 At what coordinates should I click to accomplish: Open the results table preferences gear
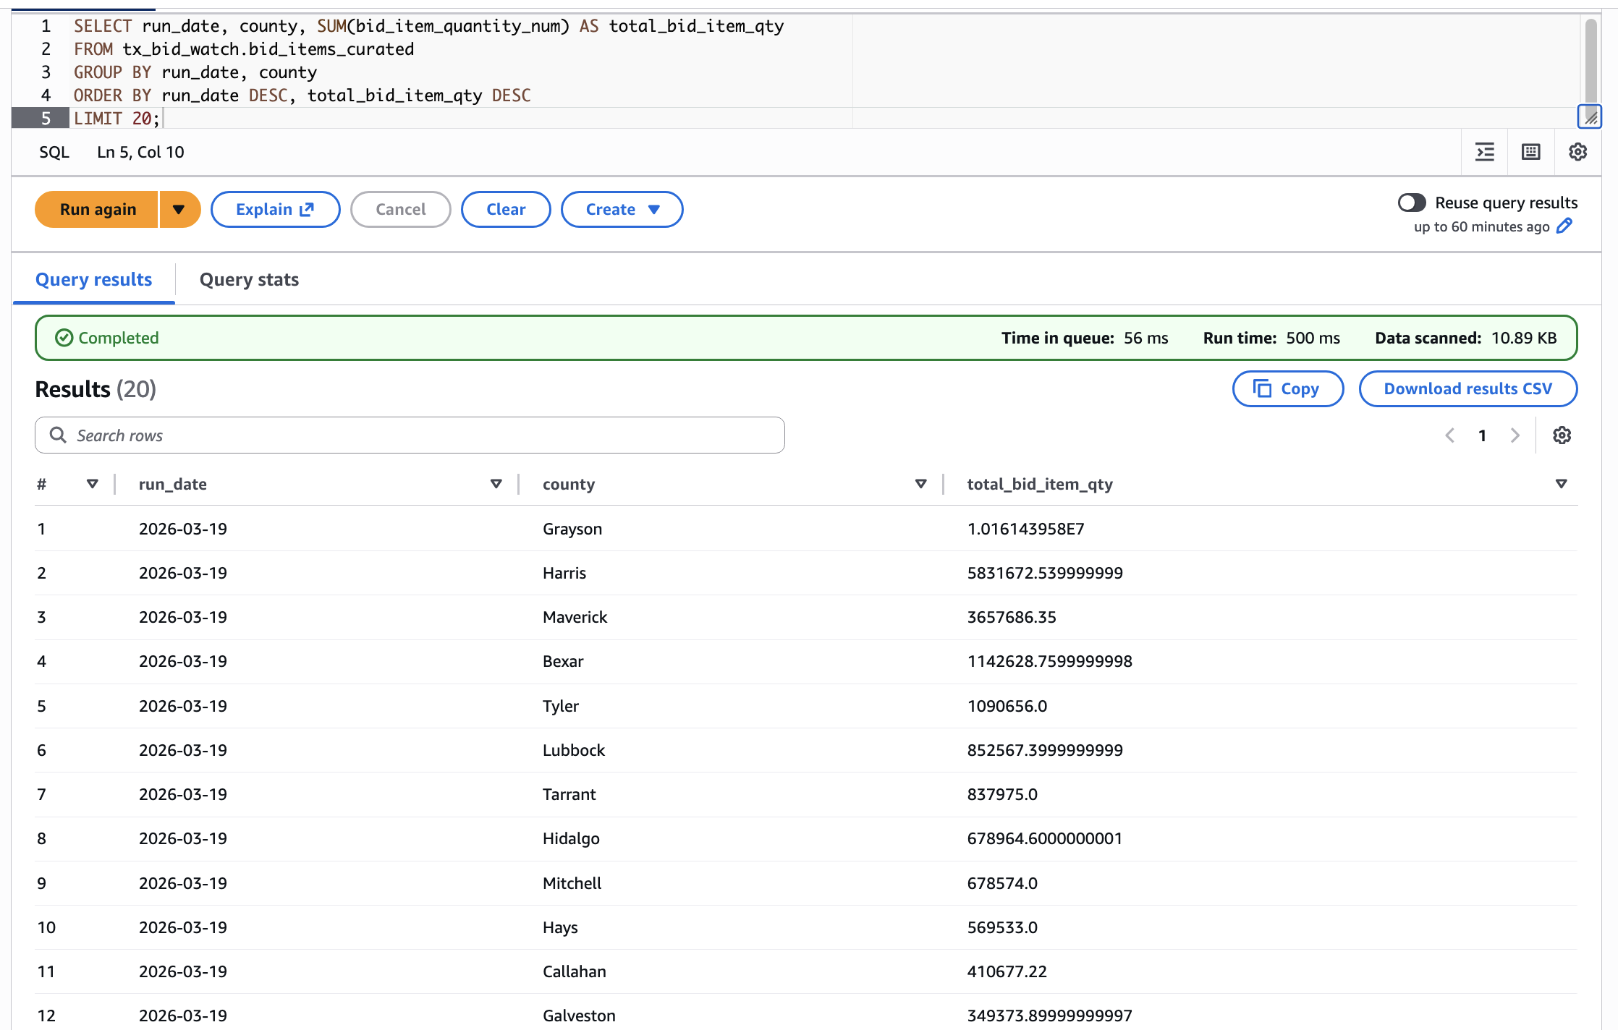(x=1562, y=435)
